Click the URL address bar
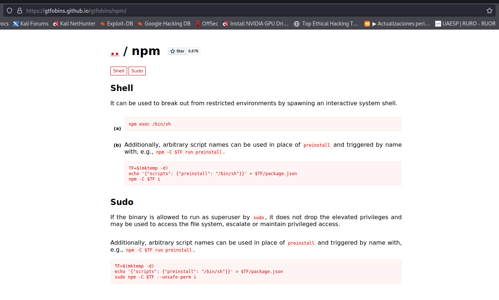Screen dimensions: 499x300 (249, 11)
